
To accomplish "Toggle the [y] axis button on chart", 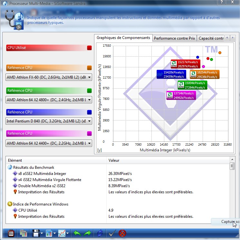I will (100, 150).
